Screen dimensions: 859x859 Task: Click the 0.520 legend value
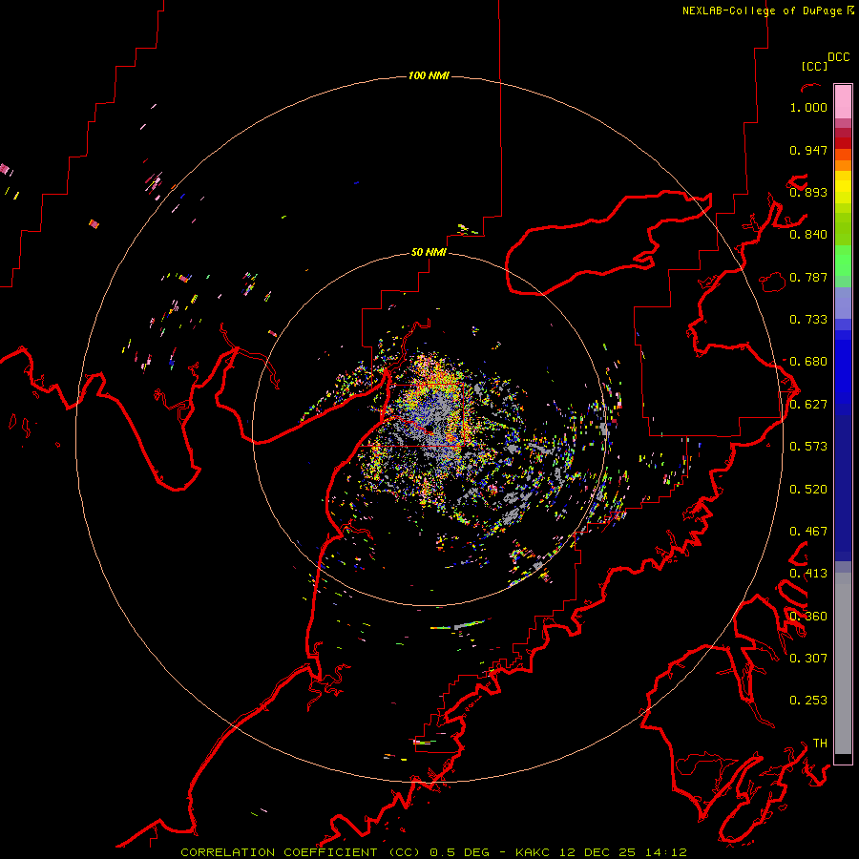(x=808, y=490)
